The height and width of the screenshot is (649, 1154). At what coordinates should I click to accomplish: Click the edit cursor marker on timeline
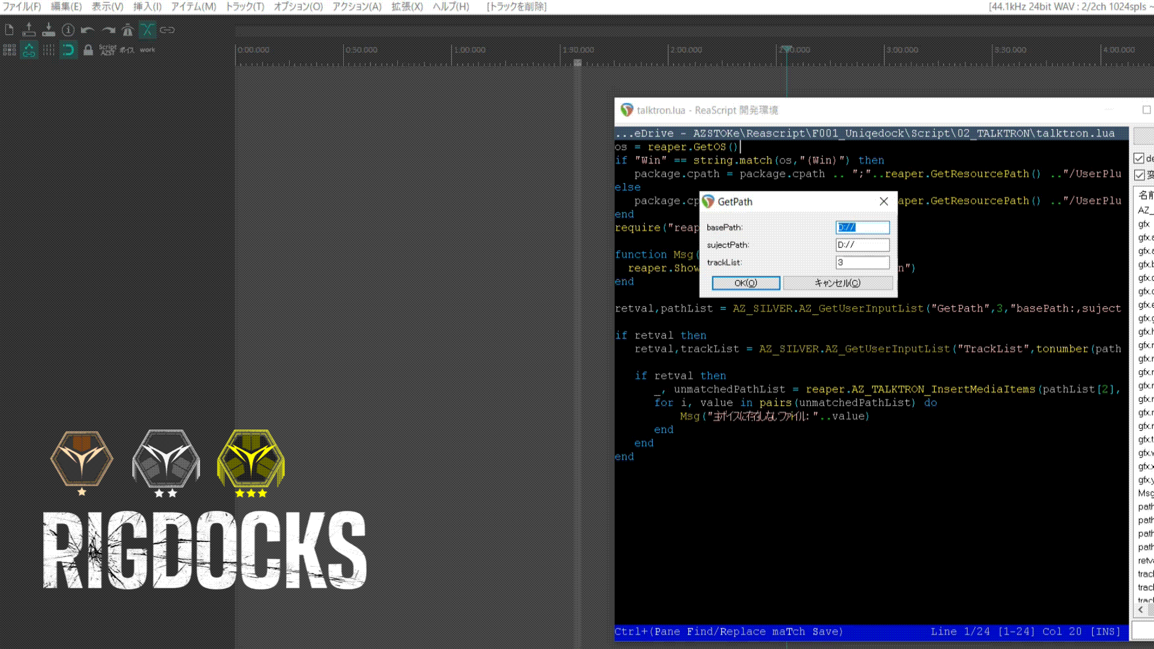point(786,49)
